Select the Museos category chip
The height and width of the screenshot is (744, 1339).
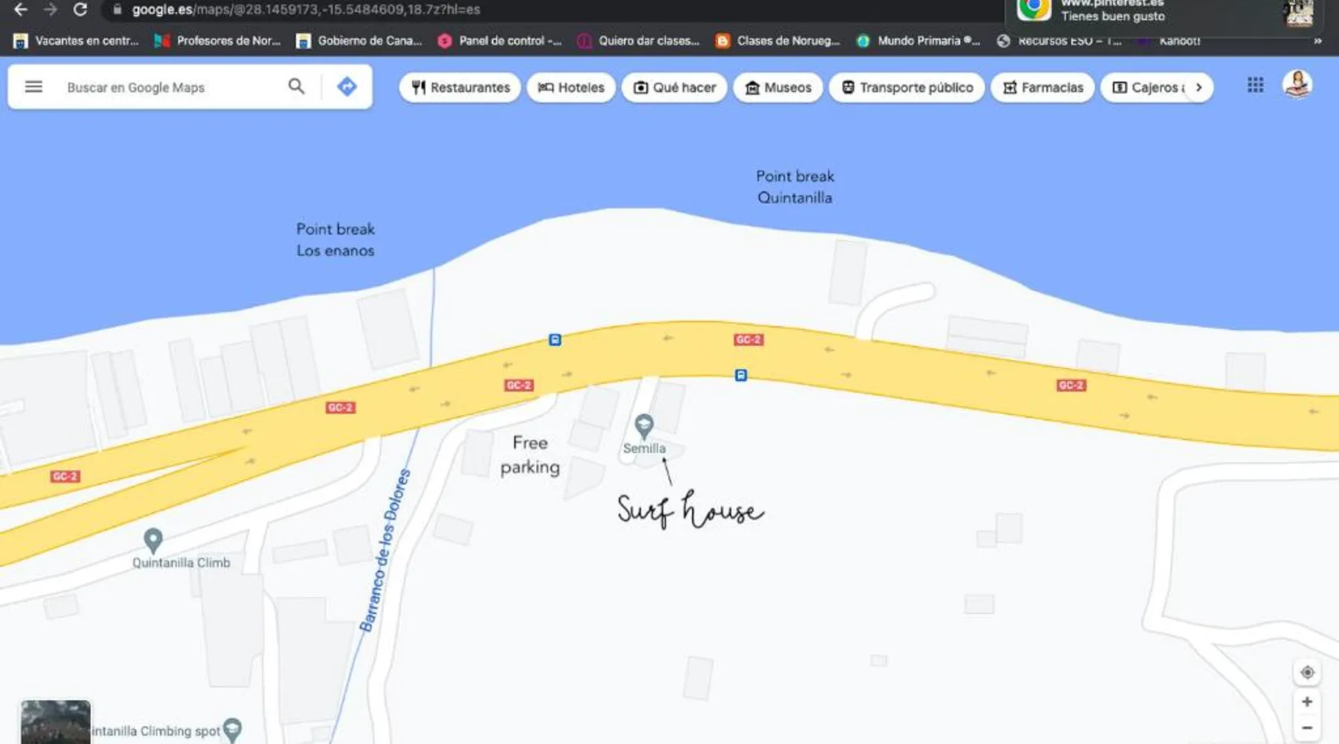[777, 88]
